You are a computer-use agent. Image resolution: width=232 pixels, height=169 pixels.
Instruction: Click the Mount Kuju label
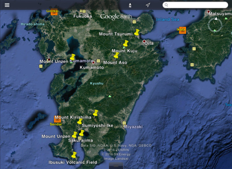pyautogui.click(x=125, y=51)
